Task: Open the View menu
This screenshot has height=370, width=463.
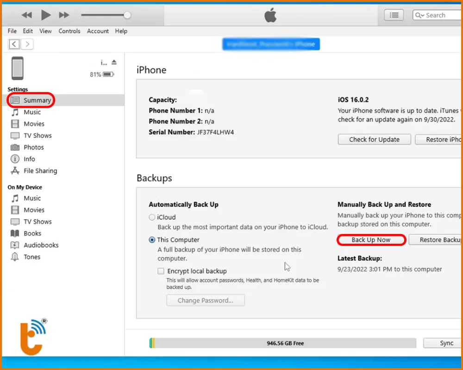Action: click(x=45, y=31)
